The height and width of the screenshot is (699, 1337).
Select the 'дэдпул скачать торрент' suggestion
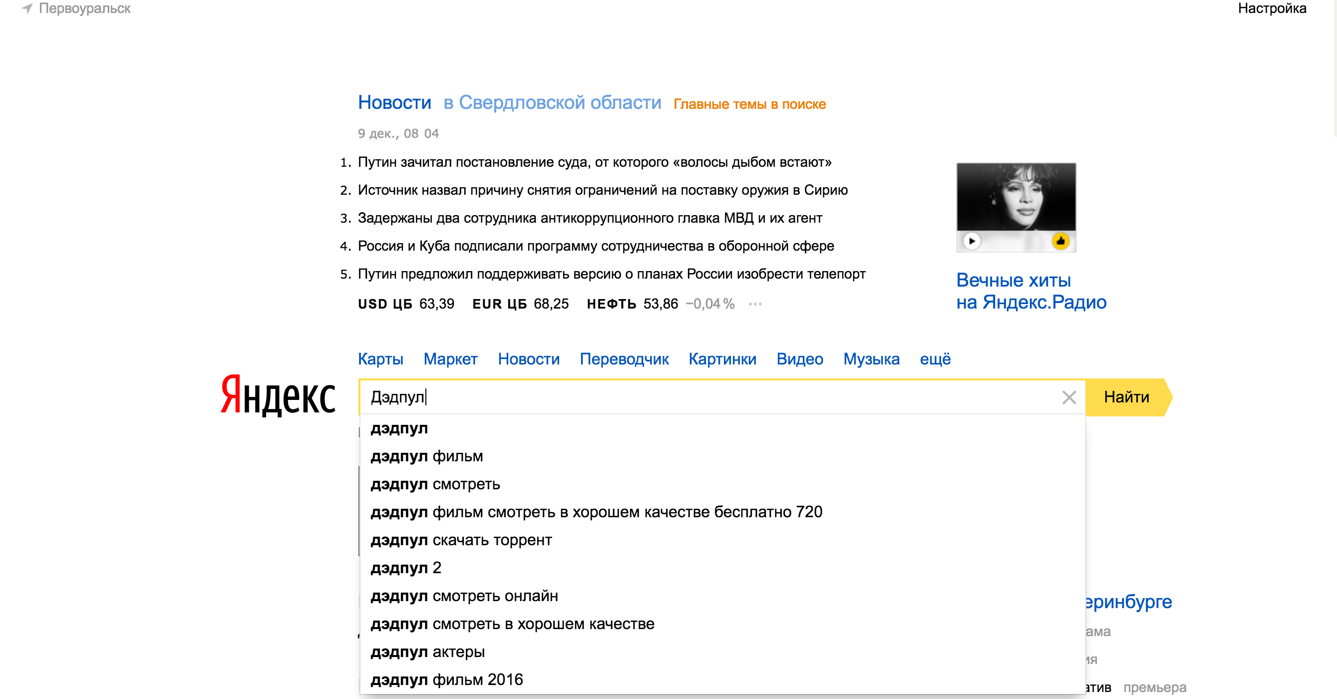(x=461, y=540)
